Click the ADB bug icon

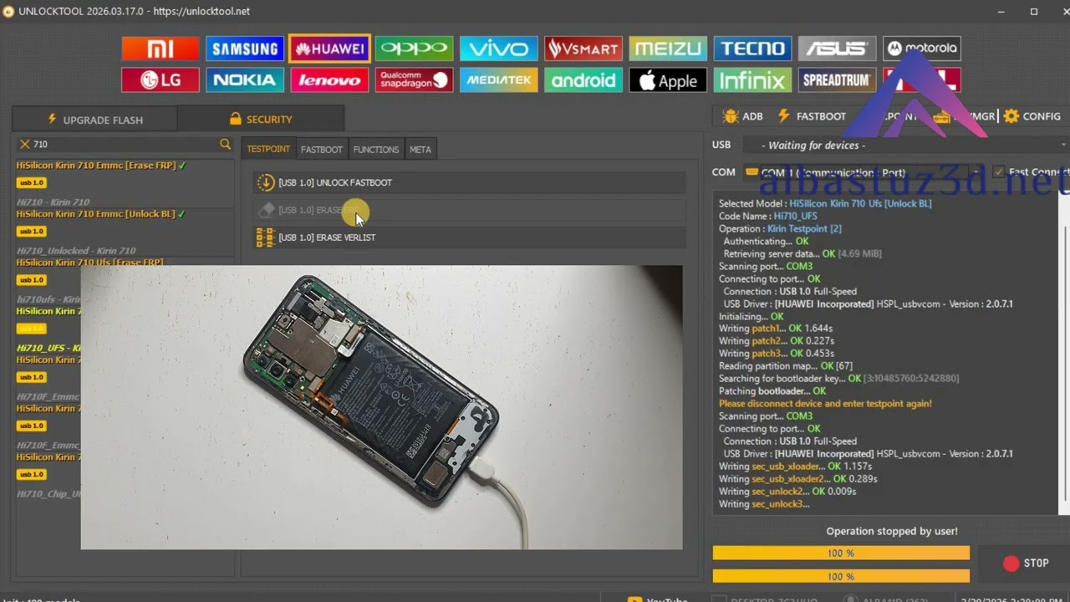pos(731,116)
